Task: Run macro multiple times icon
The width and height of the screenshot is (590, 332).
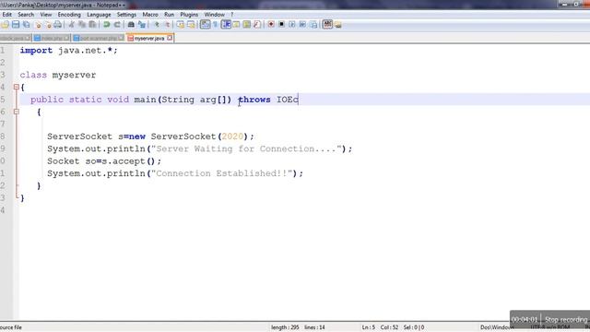Action: pos(302,25)
